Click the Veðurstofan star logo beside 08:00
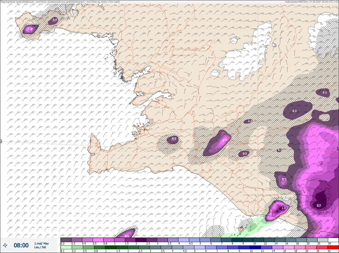The image size is (339, 253). click(x=5, y=245)
